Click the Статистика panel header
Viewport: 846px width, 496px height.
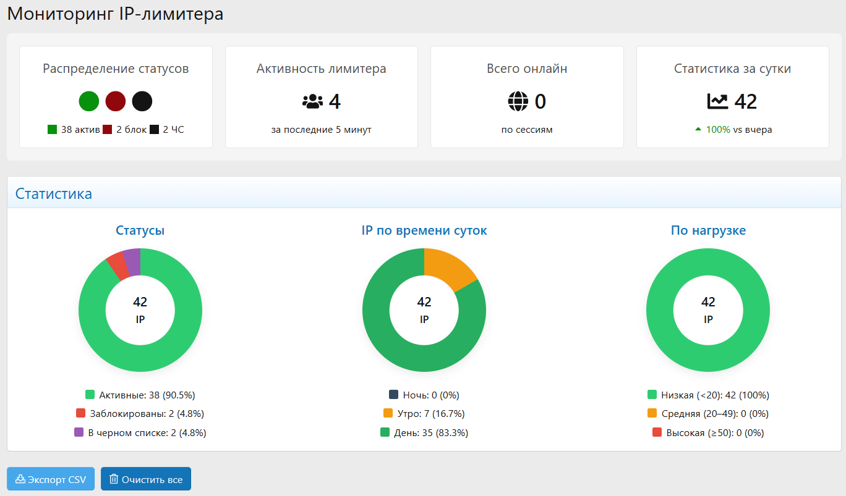424,193
